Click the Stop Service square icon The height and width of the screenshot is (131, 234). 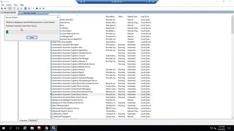tap(37, 8)
